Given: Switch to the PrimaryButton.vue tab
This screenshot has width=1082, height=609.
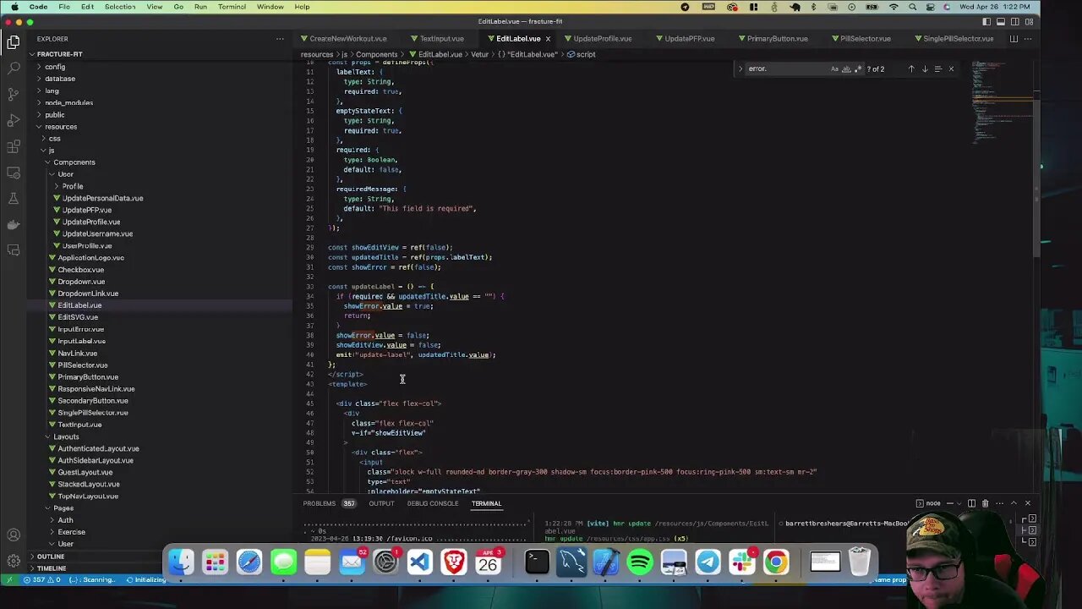Looking at the screenshot, I should coord(777,39).
